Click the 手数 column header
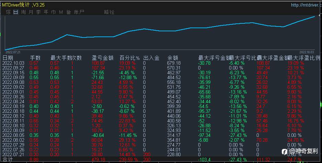Viewport: 322px width, 163px height. [x=35, y=58]
